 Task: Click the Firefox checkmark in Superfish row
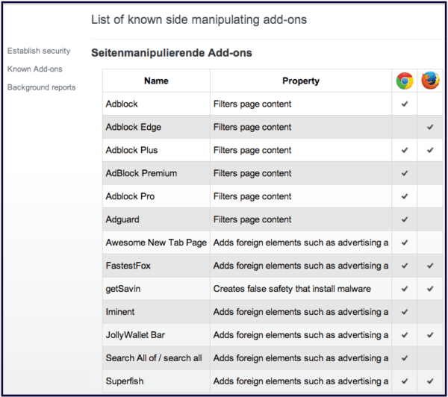click(x=430, y=381)
